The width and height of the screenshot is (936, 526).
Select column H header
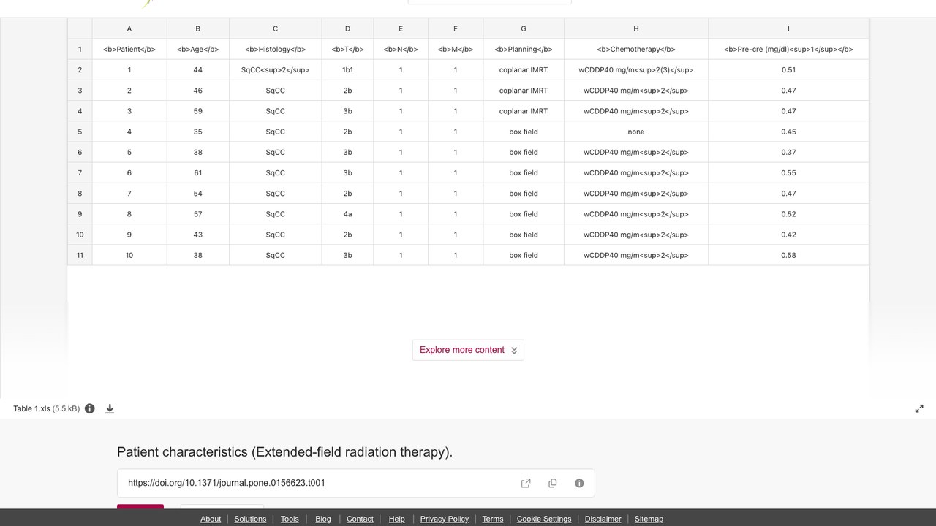(x=636, y=28)
